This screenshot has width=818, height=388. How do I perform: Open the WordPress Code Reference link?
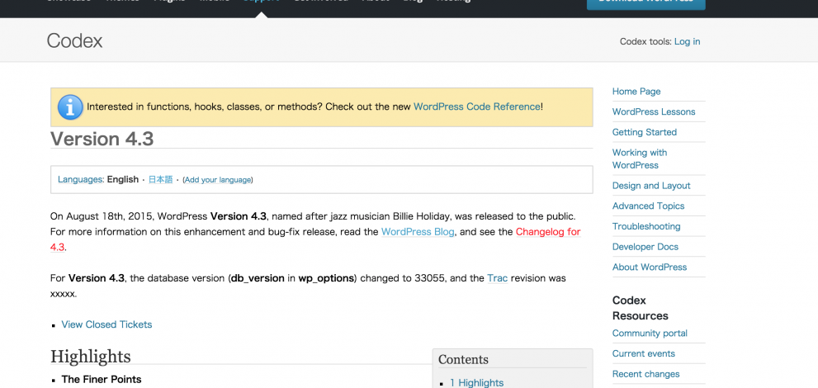477,107
